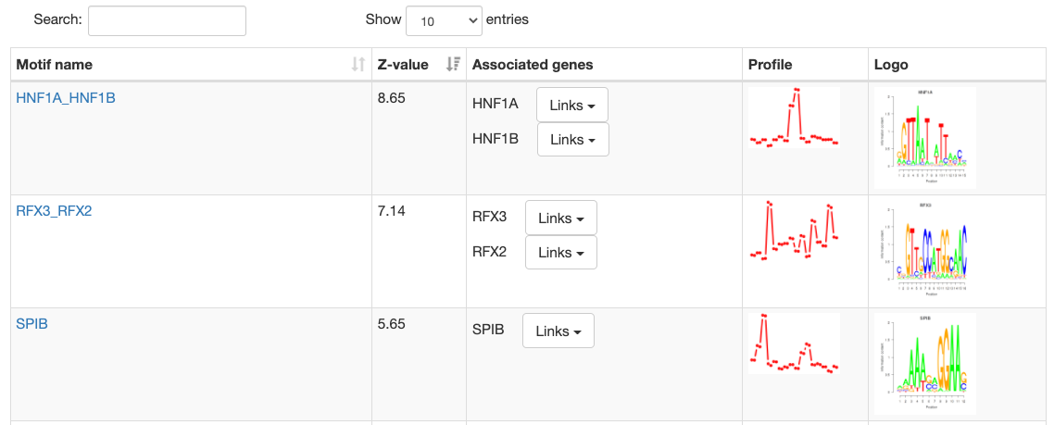The image size is (1054, 425).
Task: View the HNF1A sequence logo image
Action: click(924, 137)
